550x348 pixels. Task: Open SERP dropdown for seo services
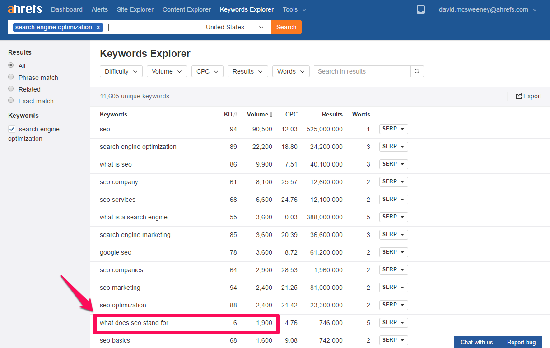(393, 200)
